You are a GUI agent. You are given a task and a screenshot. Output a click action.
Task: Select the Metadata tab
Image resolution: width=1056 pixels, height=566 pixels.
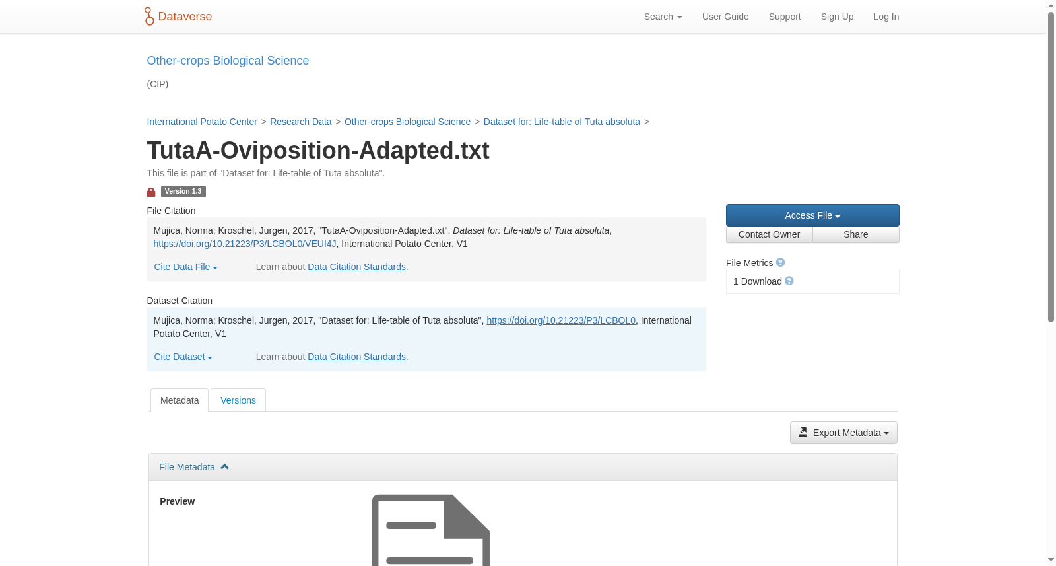tap(180, 400)
